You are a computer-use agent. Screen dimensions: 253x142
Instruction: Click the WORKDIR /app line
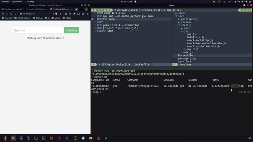(106, 19)
